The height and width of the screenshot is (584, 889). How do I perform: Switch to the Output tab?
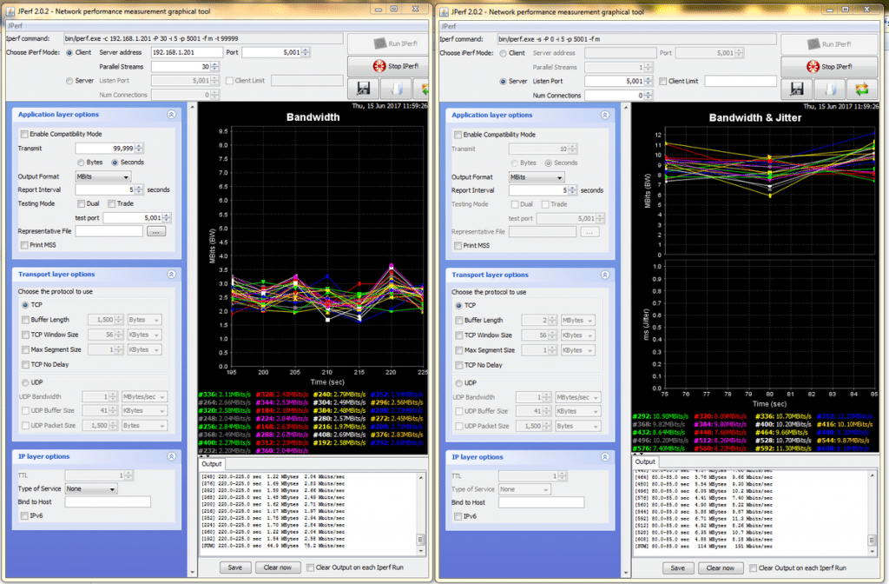pyautogui.click(x=211, y=464)
